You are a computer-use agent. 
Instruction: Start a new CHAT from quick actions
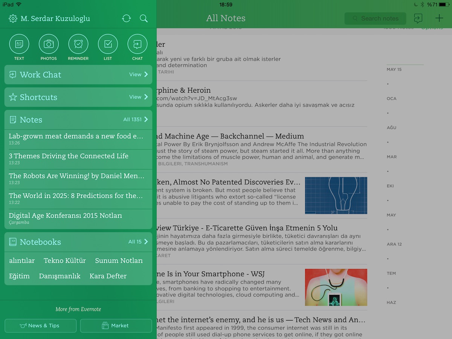click(137, 47)
